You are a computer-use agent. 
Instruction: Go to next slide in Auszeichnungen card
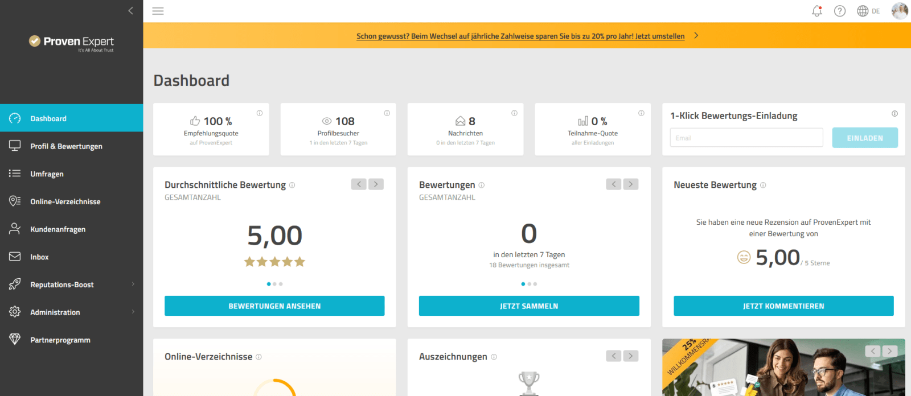point(630,356)
